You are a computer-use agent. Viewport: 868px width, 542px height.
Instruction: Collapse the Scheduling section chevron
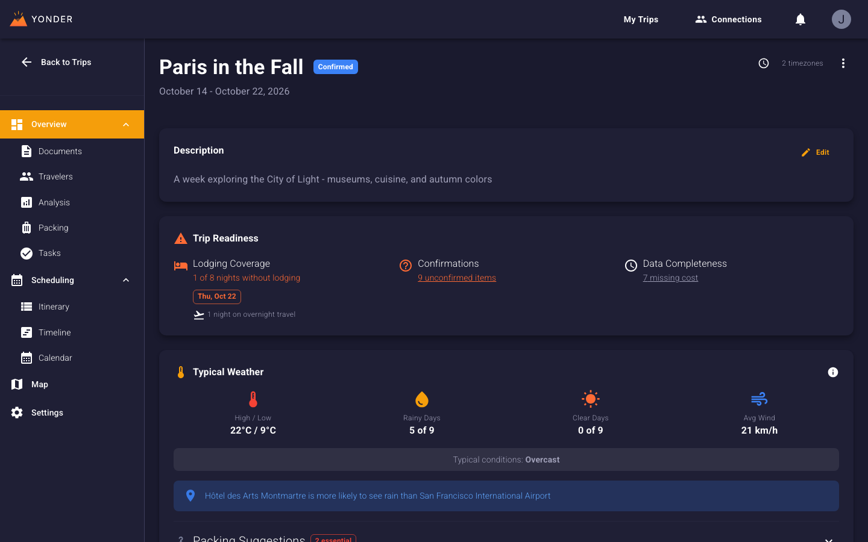click(125, 280)
